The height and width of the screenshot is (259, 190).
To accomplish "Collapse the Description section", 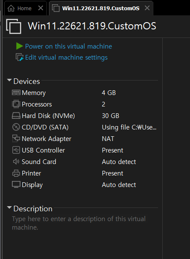I will click(x=9, y=207).
